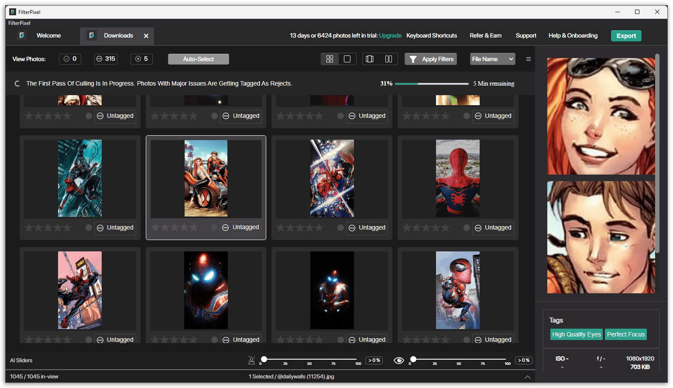Click the FilterPixel logo on Downloads tab
This screenshot has width=673, height=388.
pyautogui.click(x=91, y=36)
